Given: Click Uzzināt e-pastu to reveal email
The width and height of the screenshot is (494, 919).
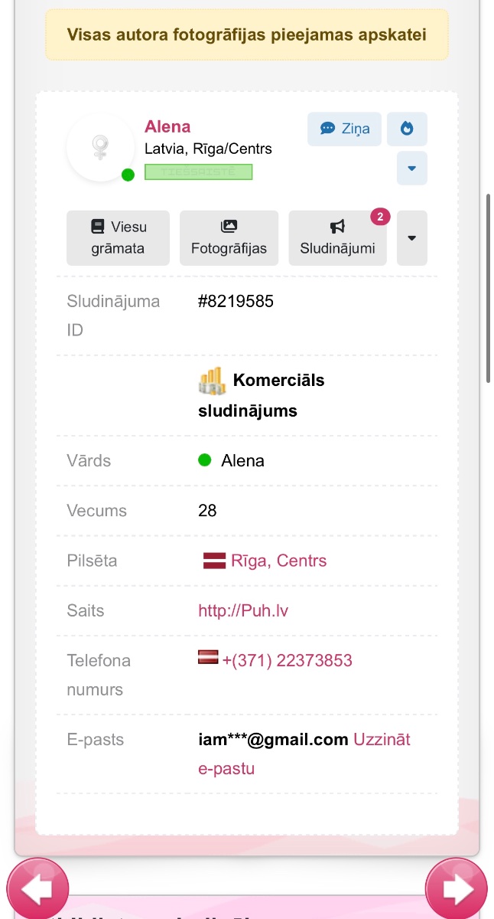Looking at the screenshot, I should point(304,754).
